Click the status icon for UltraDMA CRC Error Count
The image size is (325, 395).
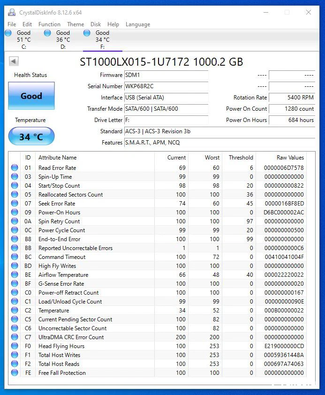15,337
